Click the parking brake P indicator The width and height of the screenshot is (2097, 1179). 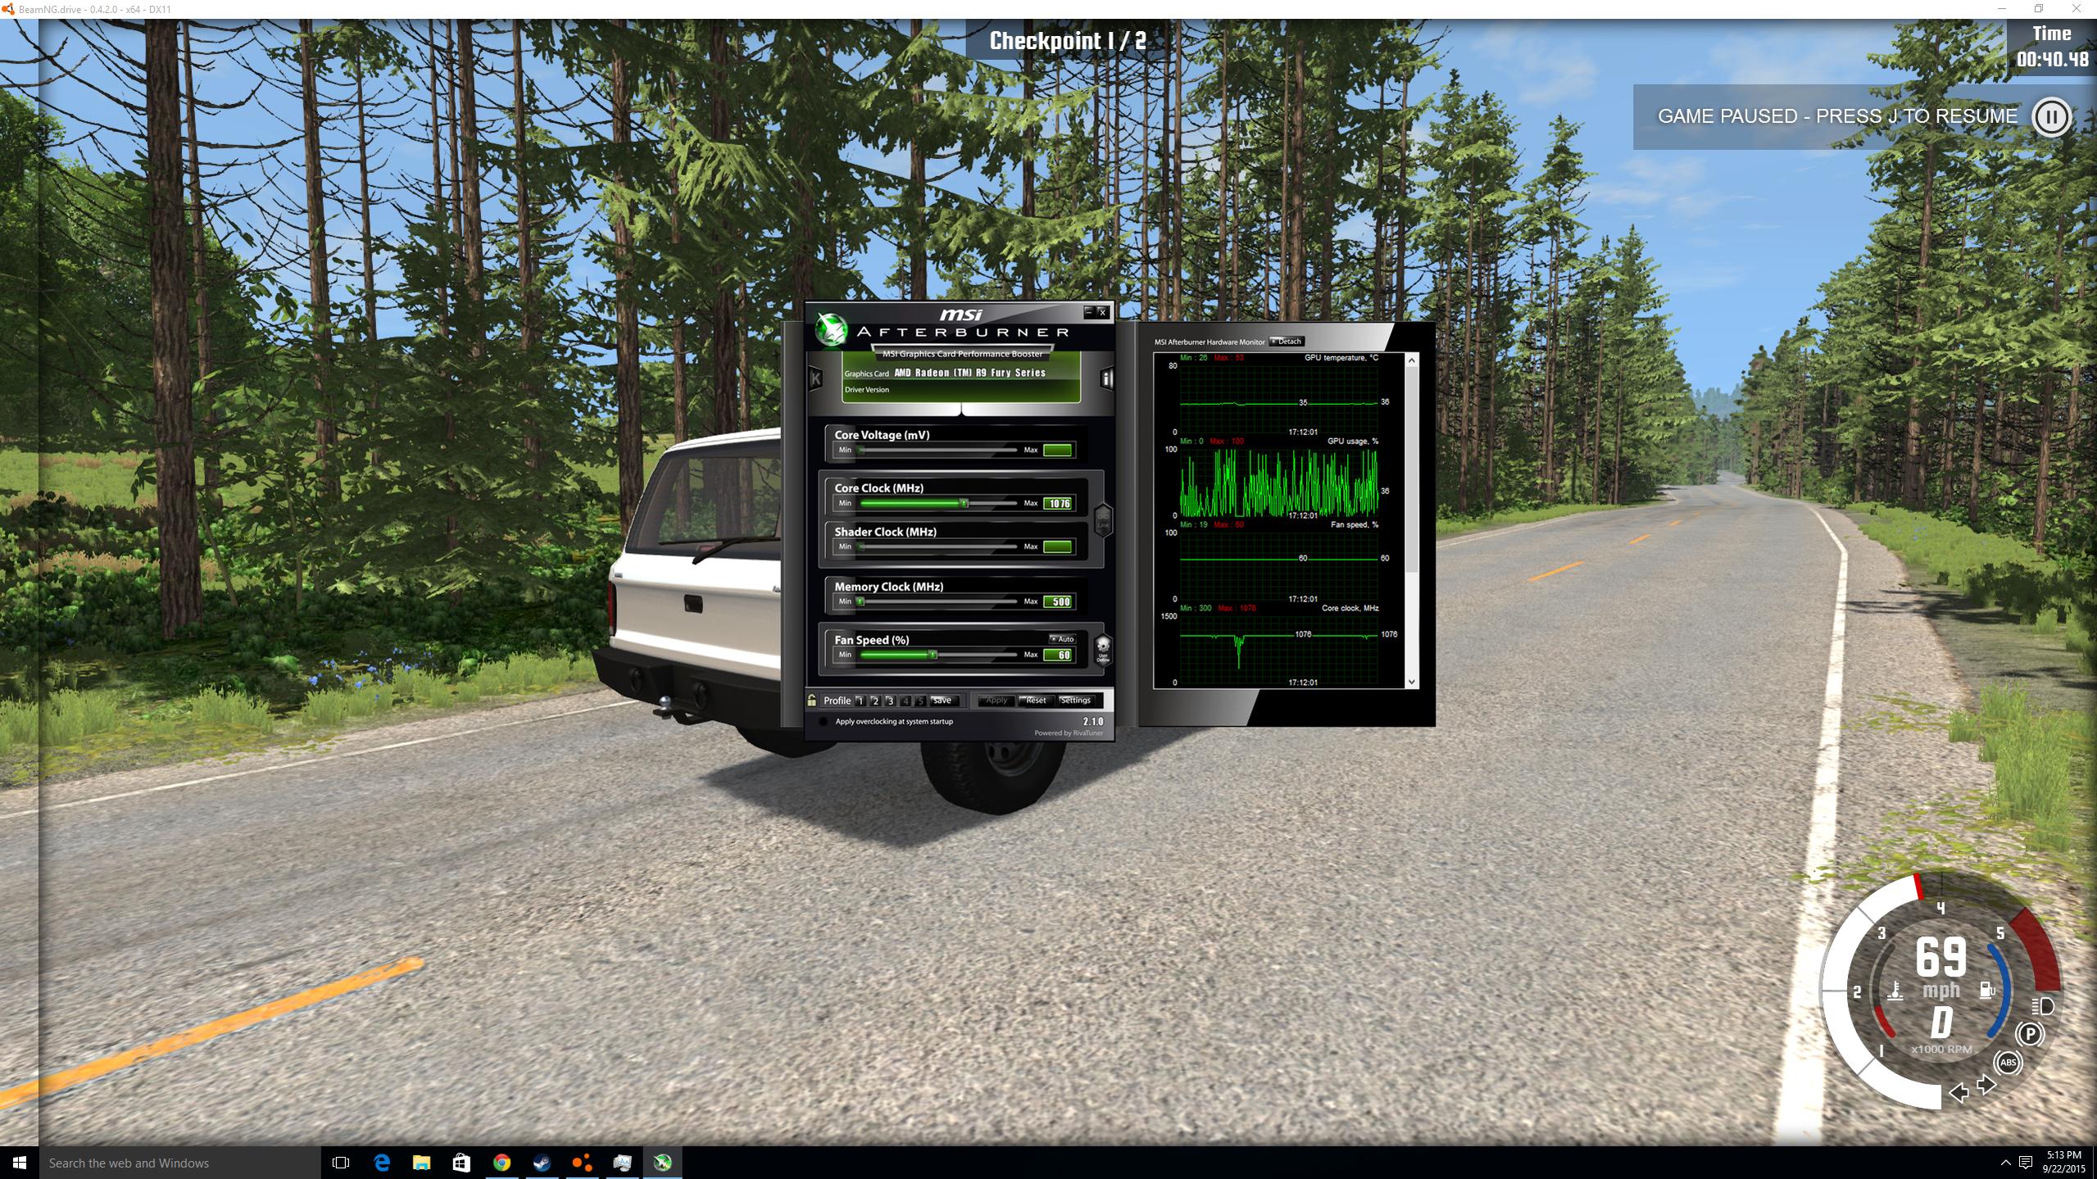pos(2030,1034)
